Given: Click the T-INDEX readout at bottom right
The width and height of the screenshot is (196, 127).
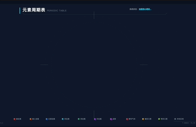Looking at the screenshot, I should pos(188,123).
